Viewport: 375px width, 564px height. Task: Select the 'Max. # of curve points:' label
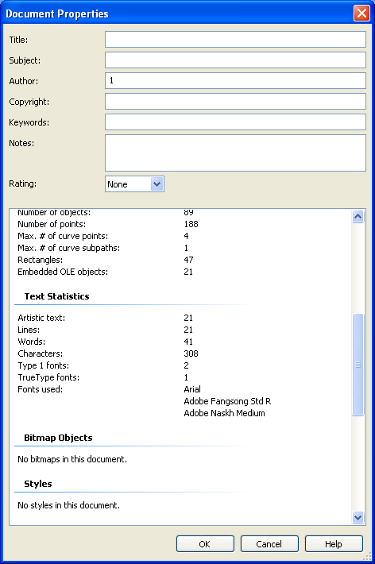pyautogui.click(x=63, y=236)
